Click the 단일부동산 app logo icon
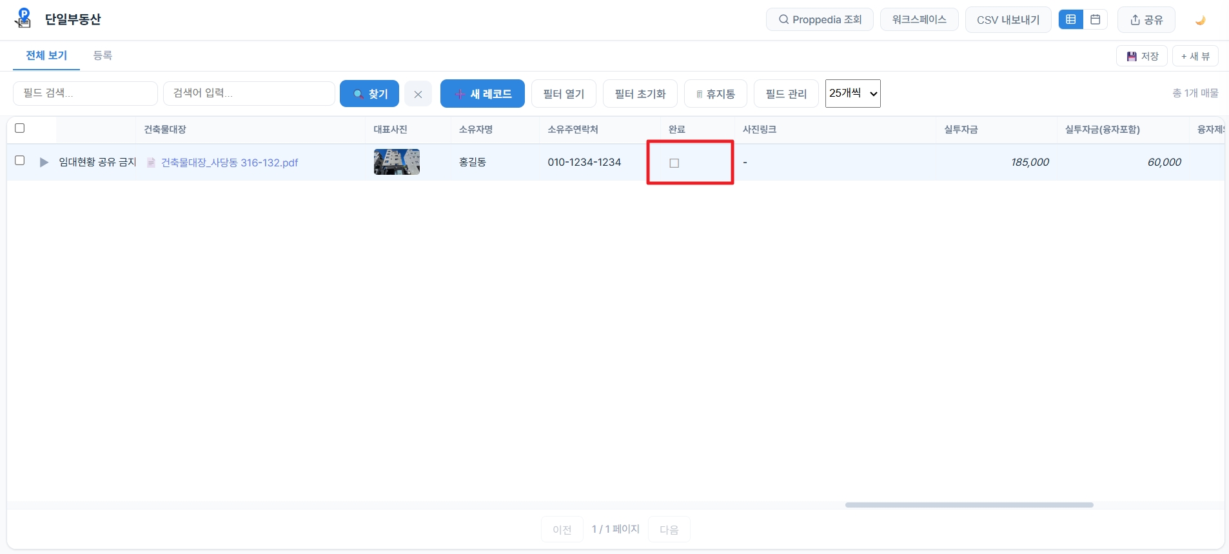The width and height of the screenshot is (1229, 554). click(x=23, y=18)
